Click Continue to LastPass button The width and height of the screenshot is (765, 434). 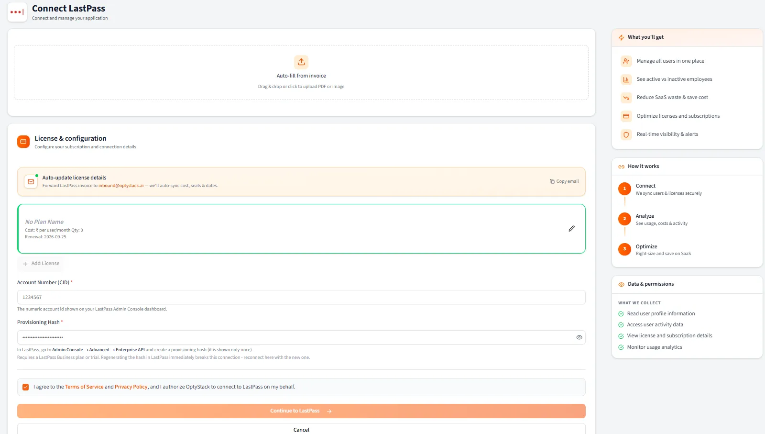301,411
